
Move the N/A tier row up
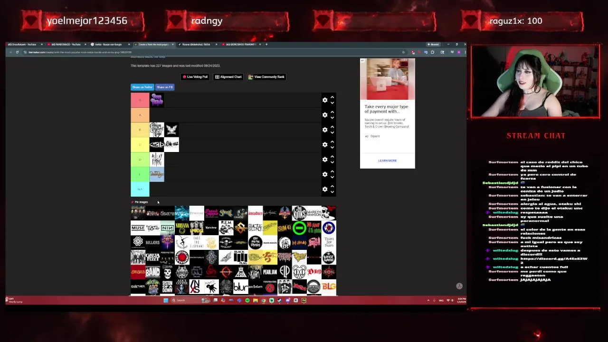(x=332, y=186)
